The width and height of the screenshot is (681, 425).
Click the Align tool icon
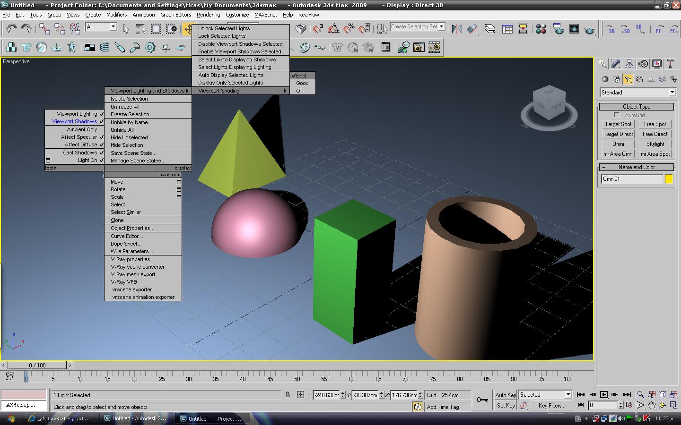tap(472, 29)
